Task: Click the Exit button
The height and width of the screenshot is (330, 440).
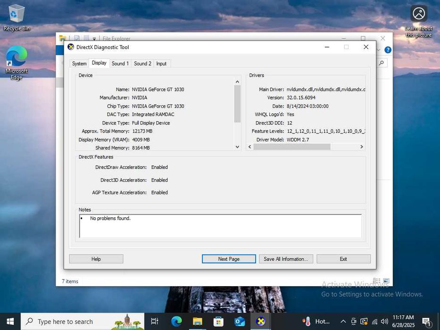Action: (343, 259)
